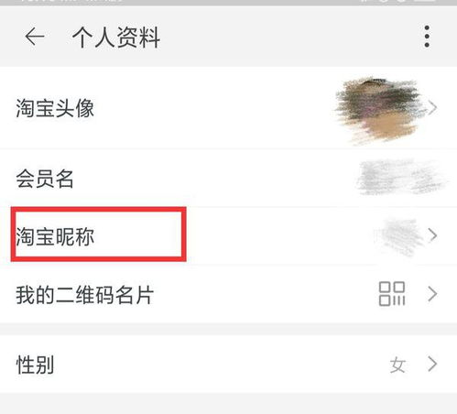Image resolution: width=457 pixels, height=414 pixels.
Task: Tap the 性别 label
Action: [x=35, y=365]
